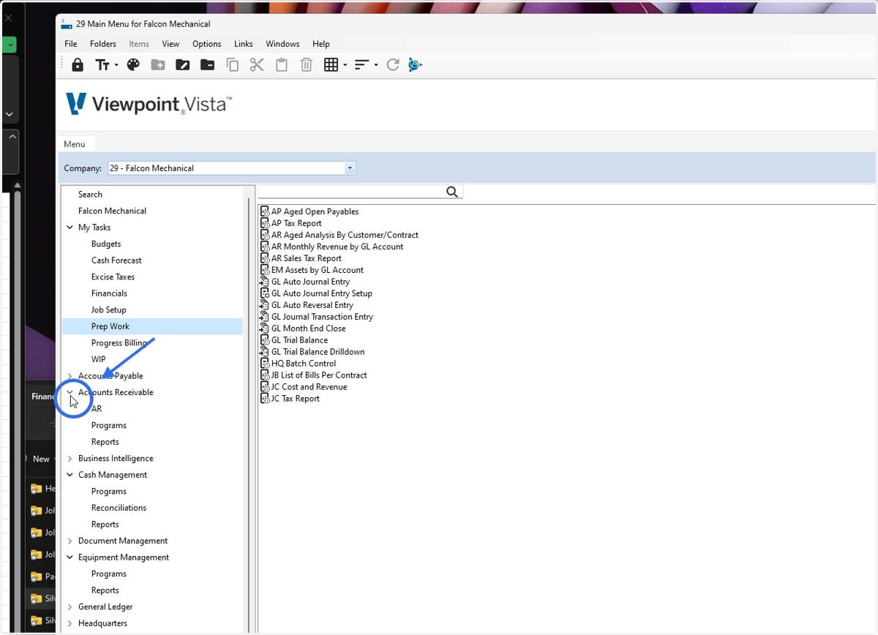Open the Options menu

pyautogui.click(x=207, y=44)
